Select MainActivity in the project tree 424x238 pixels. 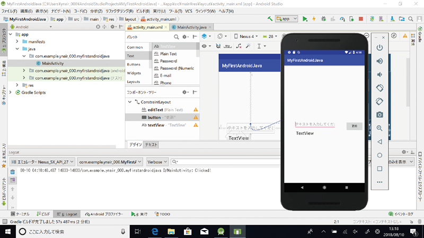[x=52, y=63]
